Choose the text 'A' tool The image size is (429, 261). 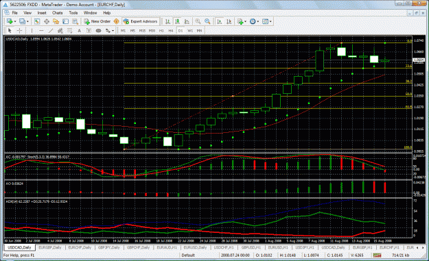[79, 31]
